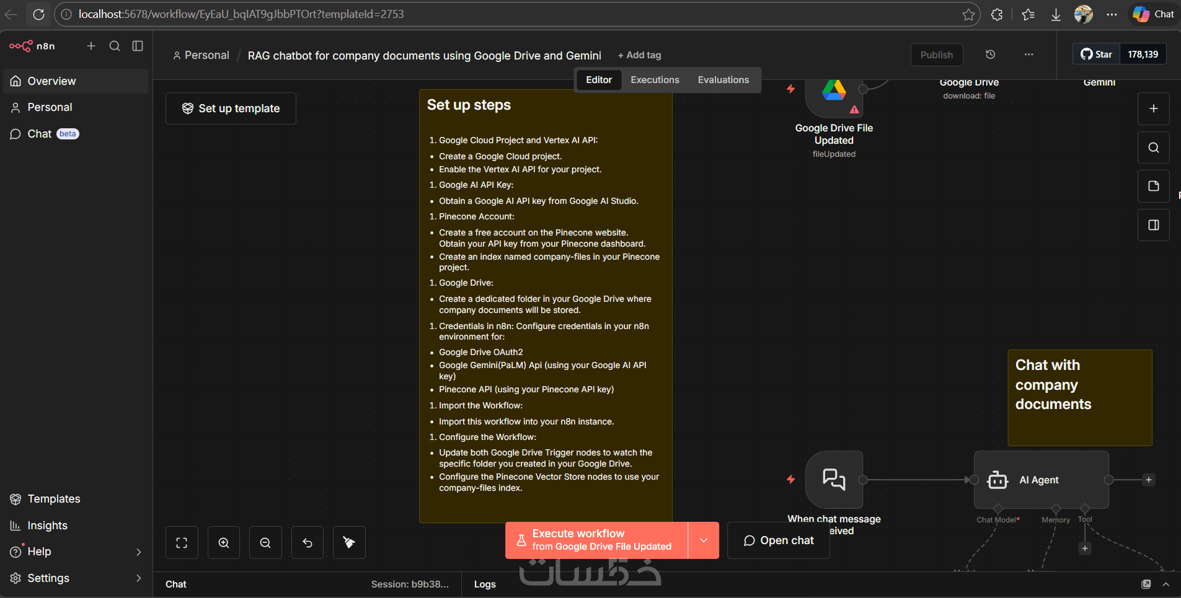Switch to the Evaluations tab
The width and height of the screenshot is (1181, 598).
coord(723,80)
